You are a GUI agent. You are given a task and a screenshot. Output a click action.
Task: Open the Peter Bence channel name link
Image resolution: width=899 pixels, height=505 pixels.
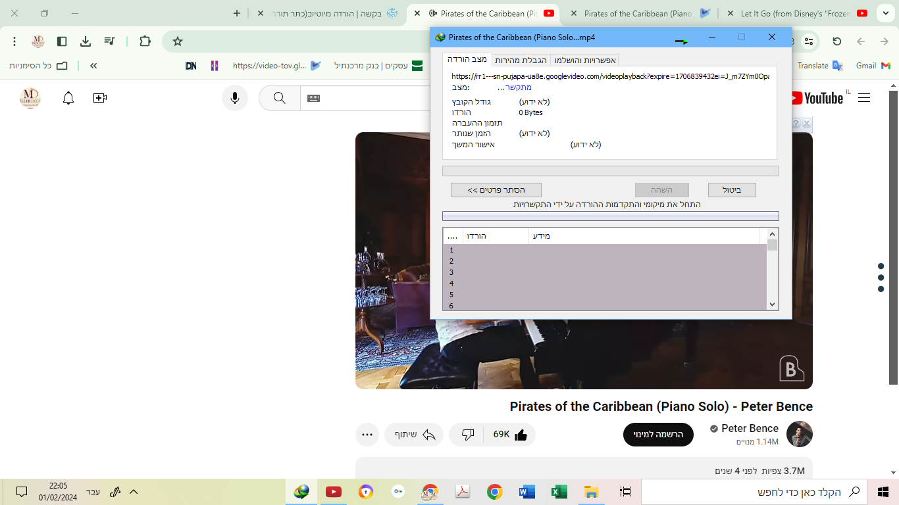click(750, 428)
